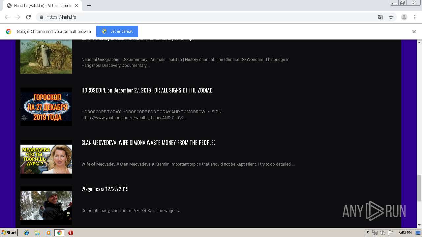The height and width of the screenshot is (237, 422).
Task: Bookmark this page with the star icon
Action: [391, 17]
